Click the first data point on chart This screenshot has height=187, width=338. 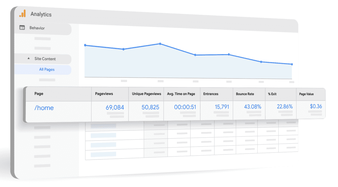[x=85, y=45]
